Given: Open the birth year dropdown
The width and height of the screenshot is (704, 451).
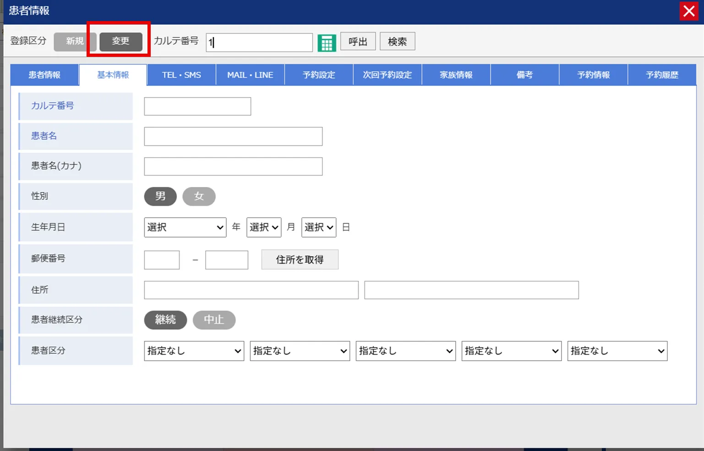Looking at the screenshot, I should [185, 227].
